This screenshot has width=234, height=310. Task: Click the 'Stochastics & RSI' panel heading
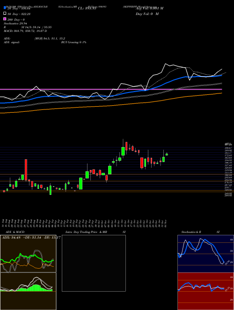click(200, 232)
